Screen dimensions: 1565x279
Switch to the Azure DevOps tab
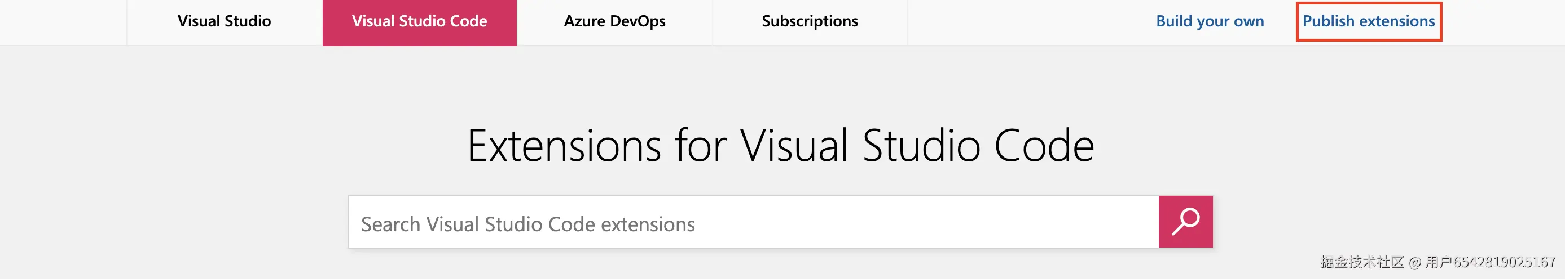[x=614, y=22]
